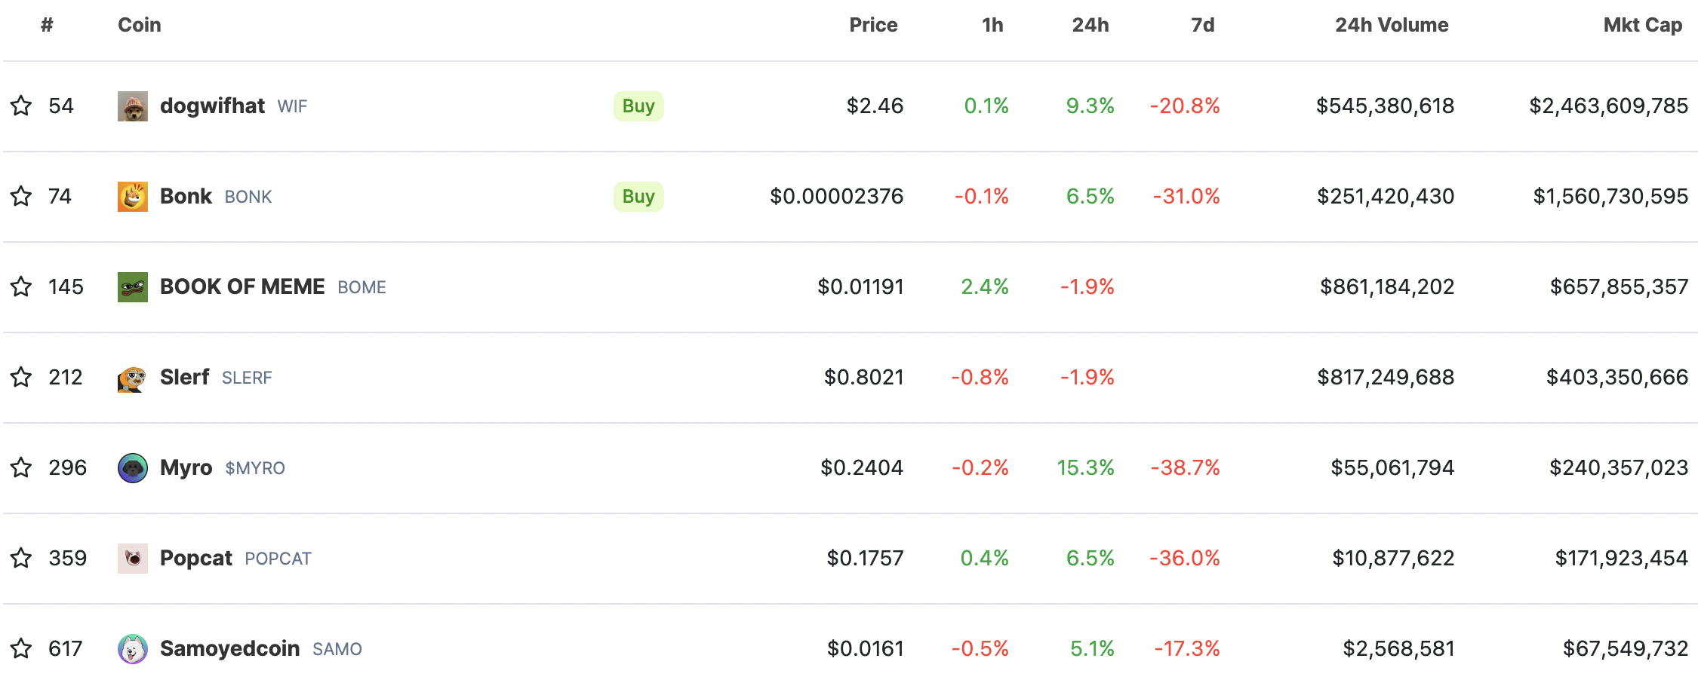Screen dimensions: 1698x686
Task: Sort by 24h Volume column header
Action: point(1391,25)
